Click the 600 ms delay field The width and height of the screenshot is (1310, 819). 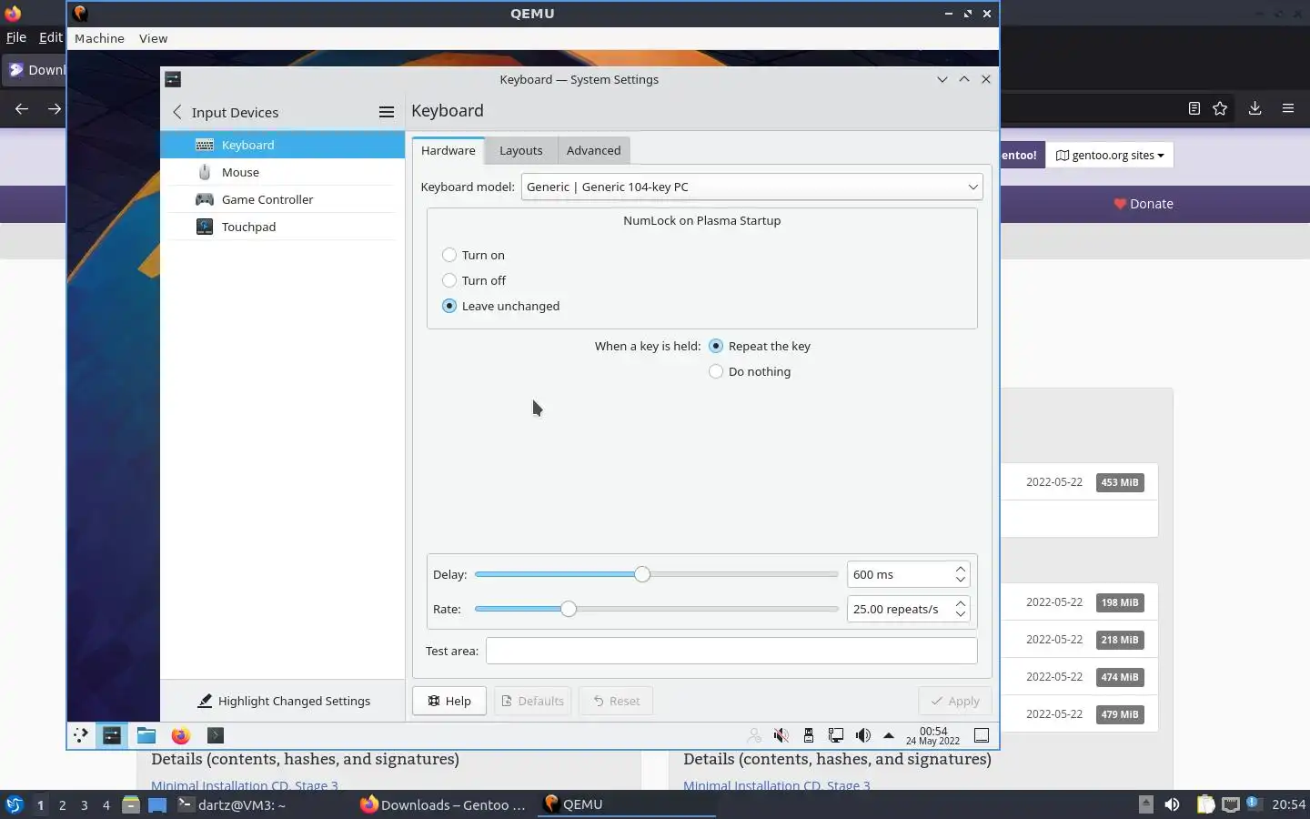tap(900, 574)
